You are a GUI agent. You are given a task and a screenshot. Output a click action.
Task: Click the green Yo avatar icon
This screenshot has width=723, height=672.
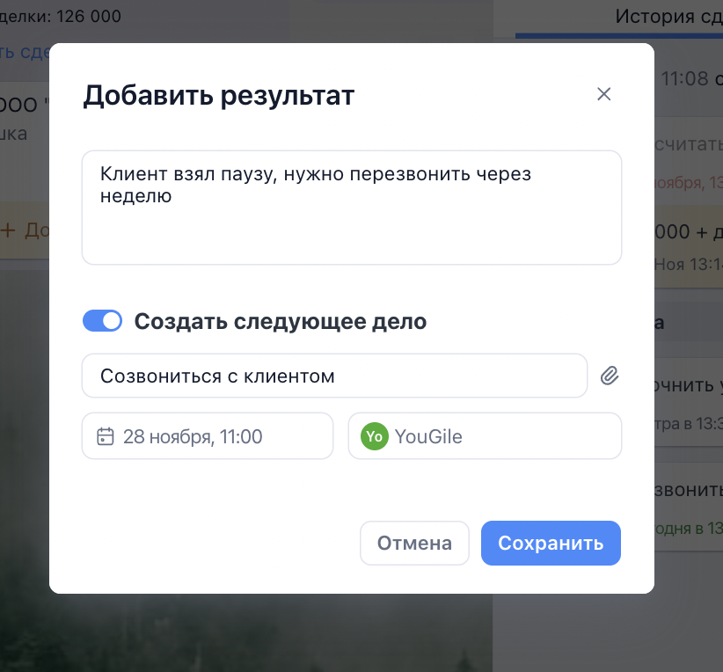coord(375,436)
